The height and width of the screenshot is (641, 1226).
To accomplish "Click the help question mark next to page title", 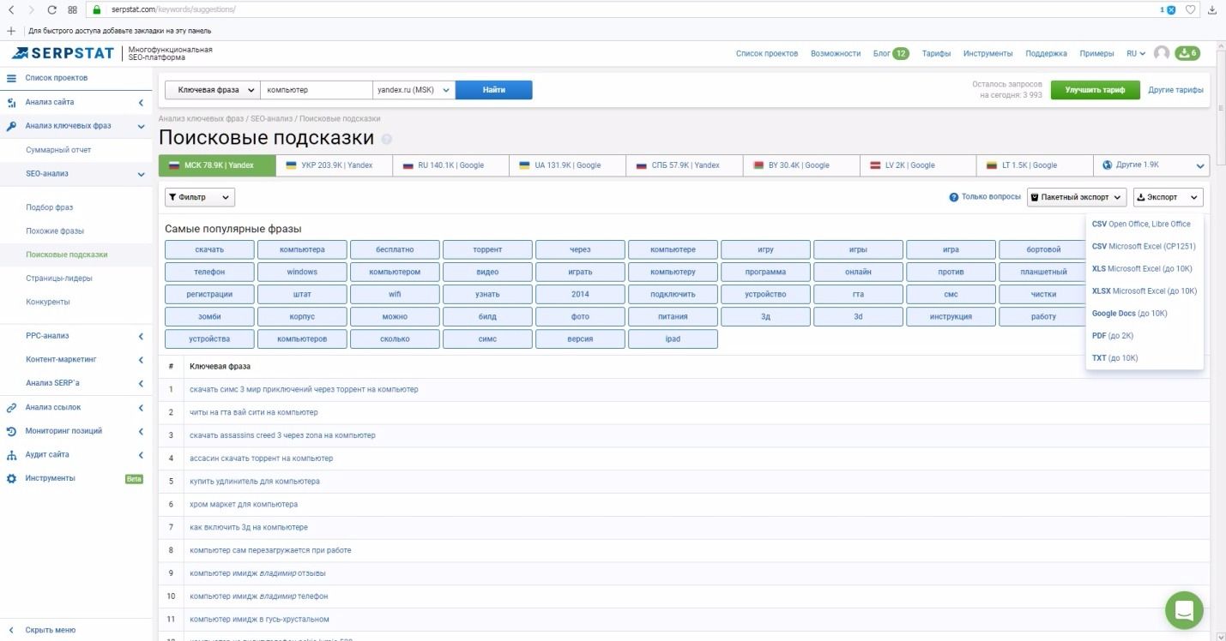I will pyautogui.click(x=387, y=139).
